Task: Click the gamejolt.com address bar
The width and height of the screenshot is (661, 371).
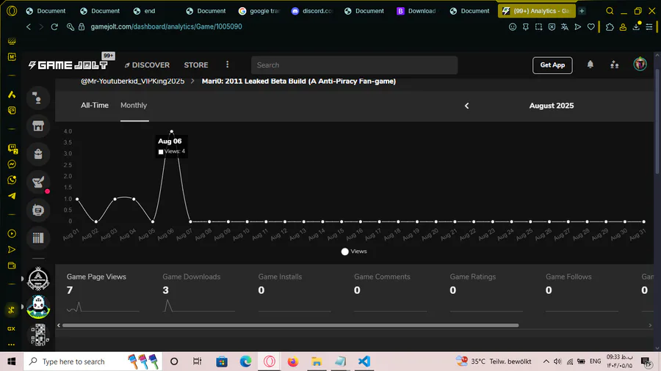Action: [166, 26]
